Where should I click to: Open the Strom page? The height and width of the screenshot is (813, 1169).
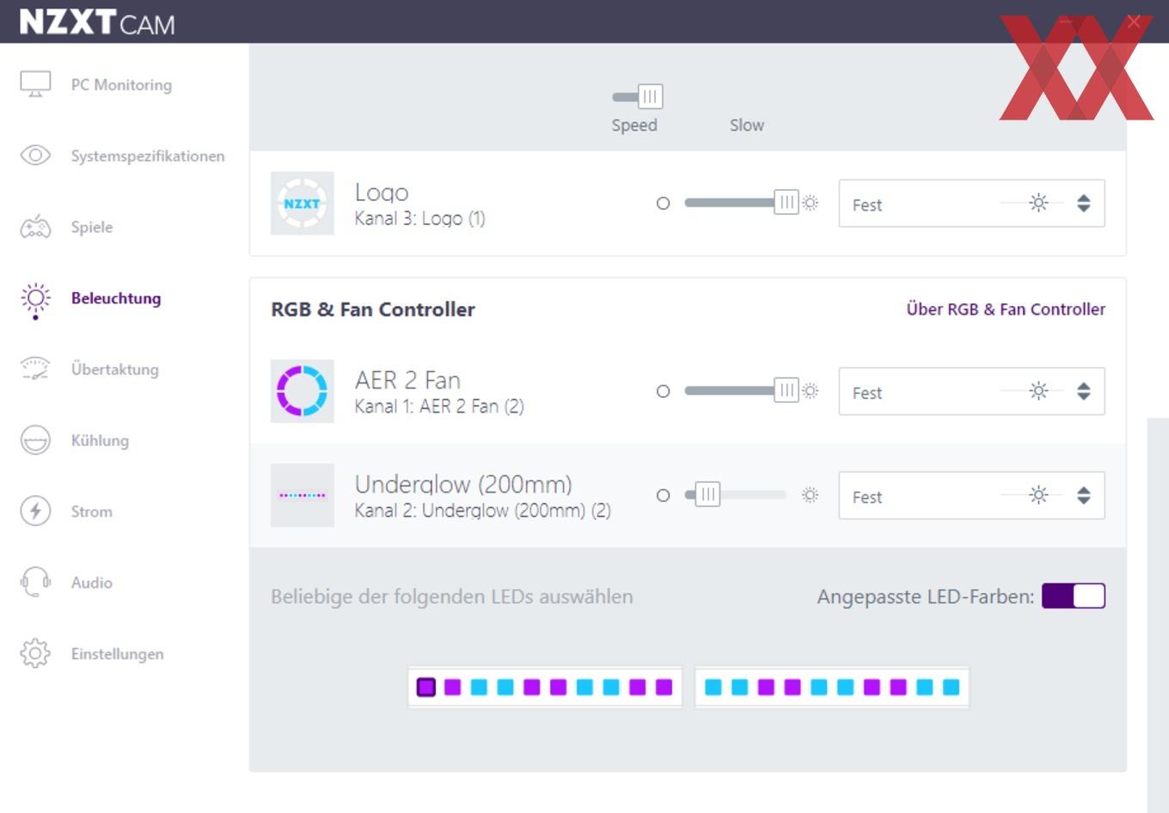point(91,511)
